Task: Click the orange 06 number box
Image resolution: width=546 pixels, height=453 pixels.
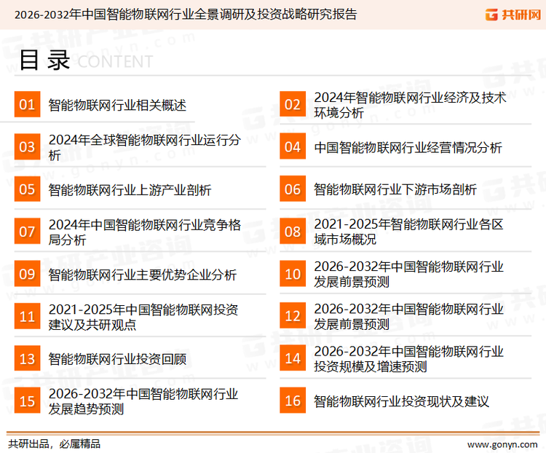Action: (293, 189)
